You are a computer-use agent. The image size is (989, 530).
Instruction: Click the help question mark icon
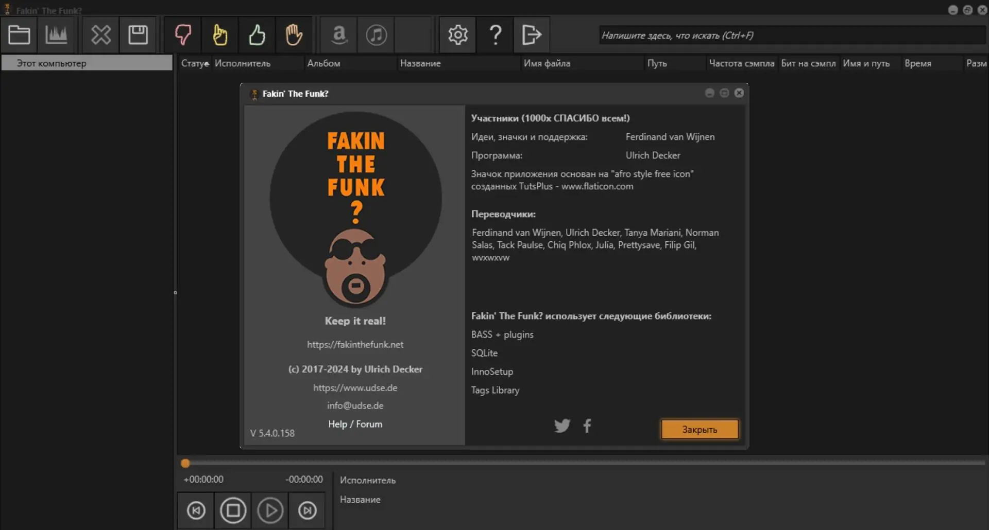(494, 34)
